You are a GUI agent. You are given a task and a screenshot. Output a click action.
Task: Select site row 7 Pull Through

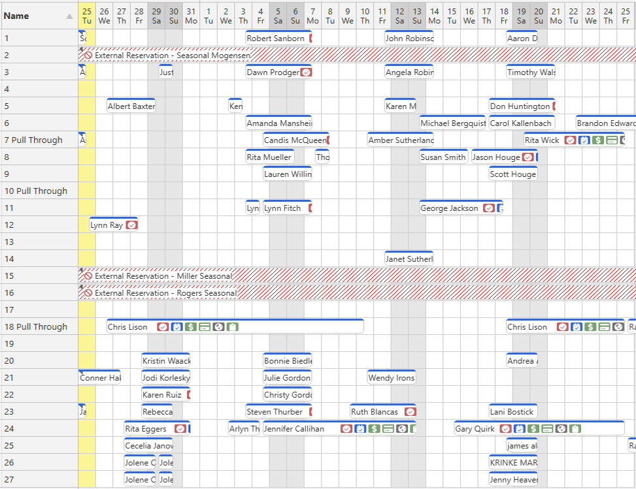point(39,140)
